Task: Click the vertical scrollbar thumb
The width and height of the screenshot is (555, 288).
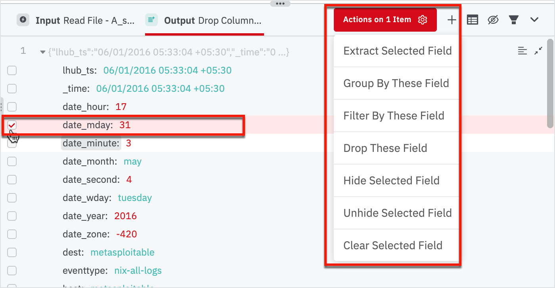Action: click(550, 83)
